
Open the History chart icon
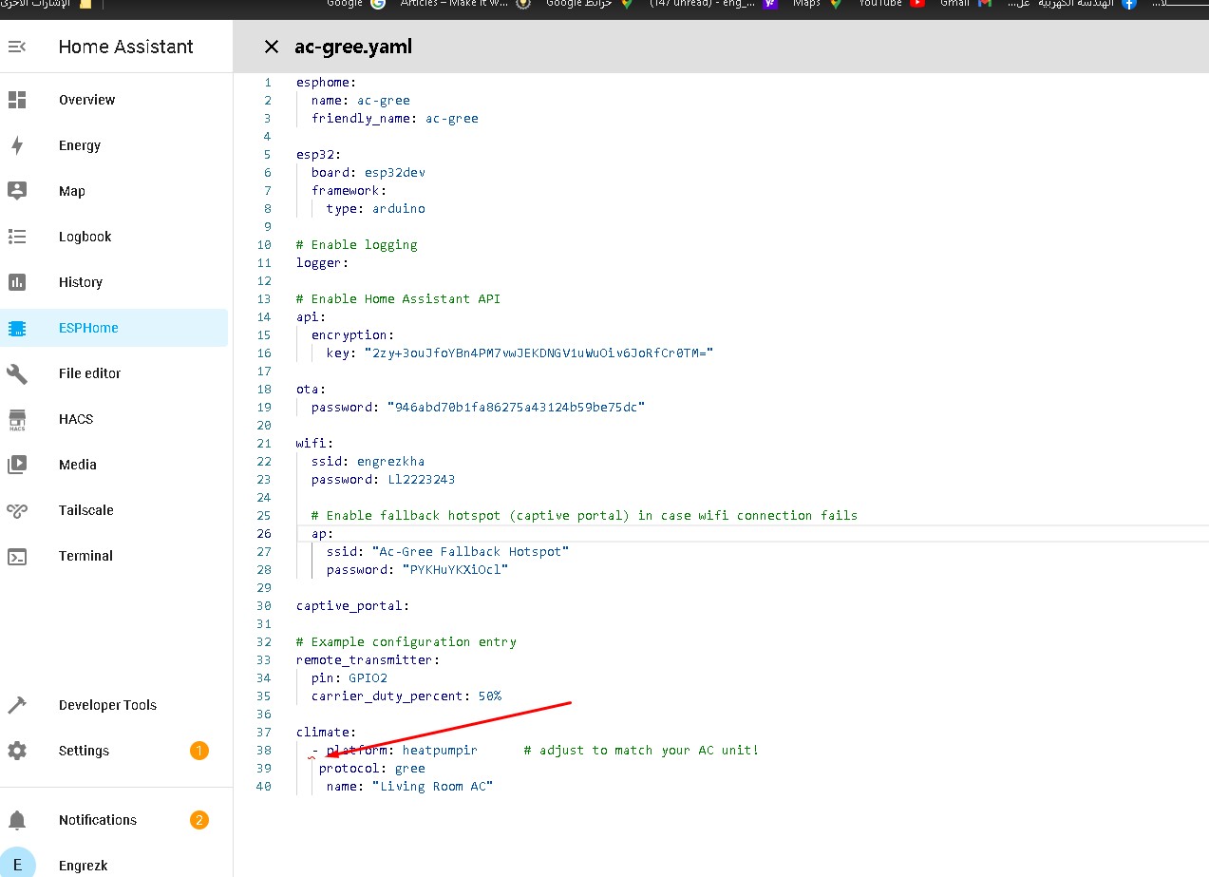17,282
